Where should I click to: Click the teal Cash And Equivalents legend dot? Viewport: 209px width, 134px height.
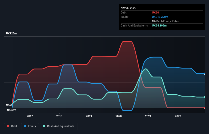44,126
